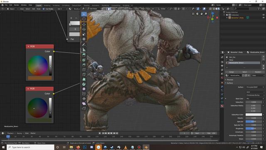
Task: Select the Skin_Tan material slot
Action: point(243,57)
